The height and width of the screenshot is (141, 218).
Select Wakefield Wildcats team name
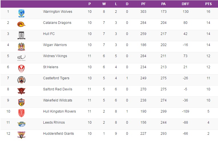tap(57, 100)
